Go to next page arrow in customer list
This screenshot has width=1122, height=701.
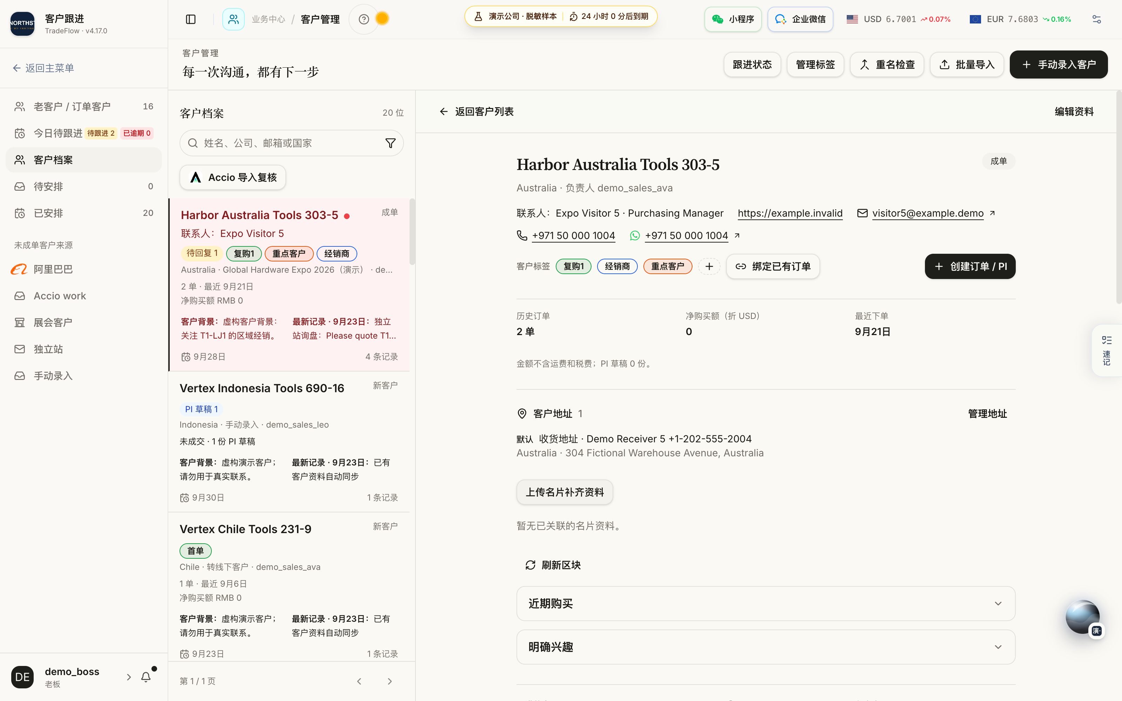pos(390,681)
